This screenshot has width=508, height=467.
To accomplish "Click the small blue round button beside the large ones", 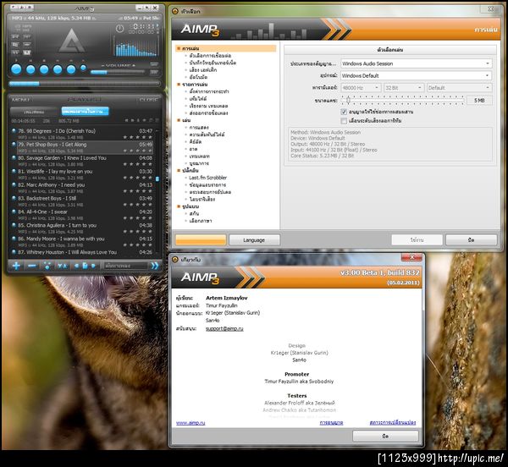I will tap(83, 68).
